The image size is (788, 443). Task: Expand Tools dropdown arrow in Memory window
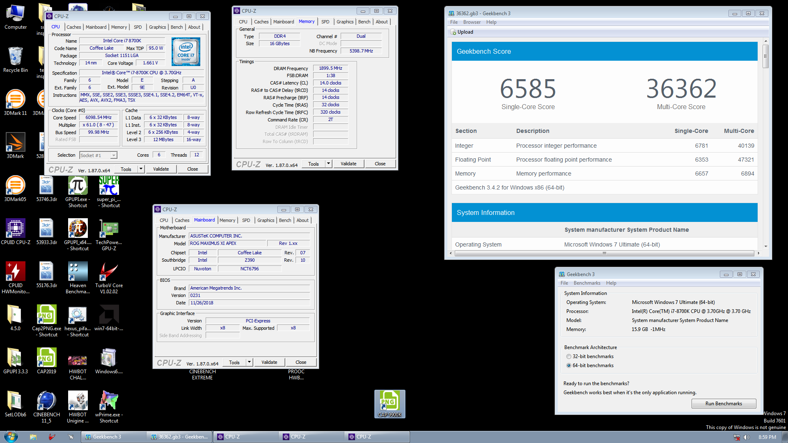[328, 164]
